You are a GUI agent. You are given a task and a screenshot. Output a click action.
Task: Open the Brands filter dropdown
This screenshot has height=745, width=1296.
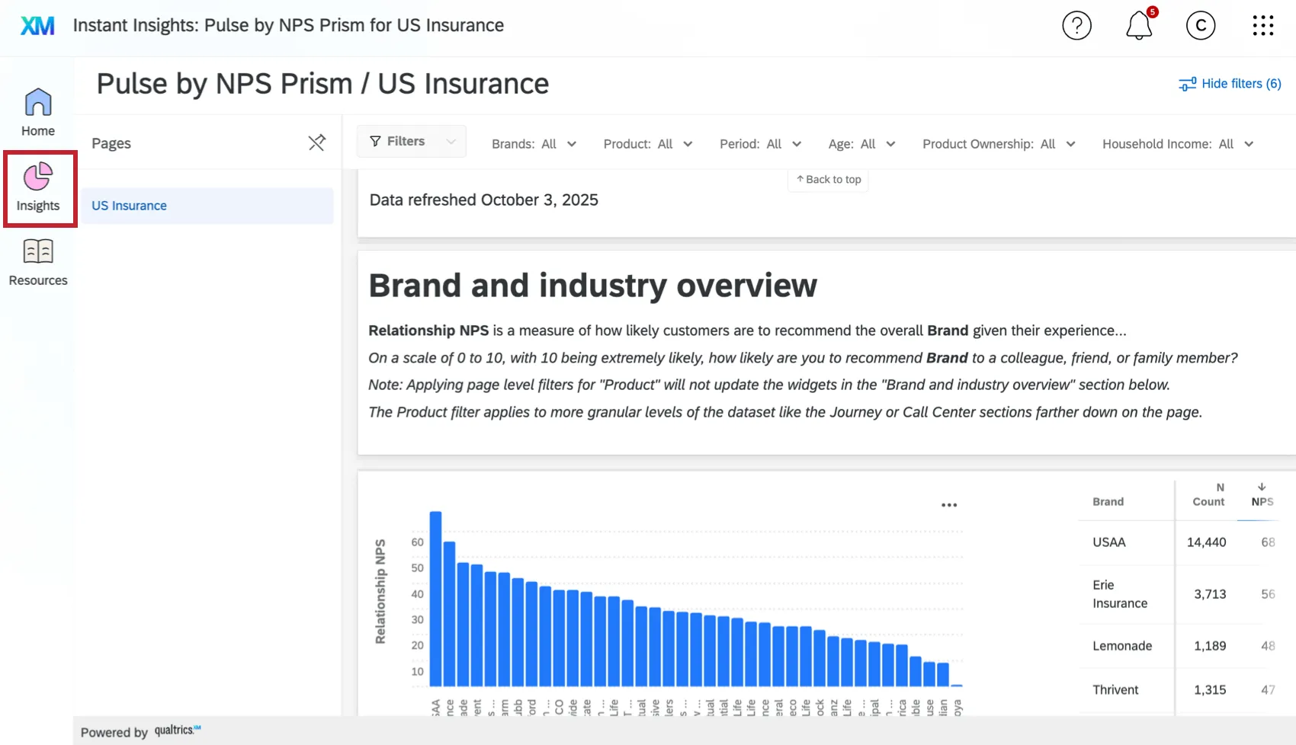pyautogui.click(x=534, y=143)
